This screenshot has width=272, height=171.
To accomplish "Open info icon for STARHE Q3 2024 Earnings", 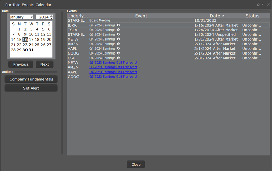I will tap(118, 34).
